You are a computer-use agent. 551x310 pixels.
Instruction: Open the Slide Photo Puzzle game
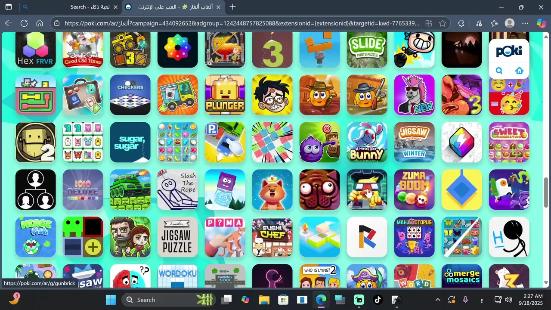tap(367, 50)
